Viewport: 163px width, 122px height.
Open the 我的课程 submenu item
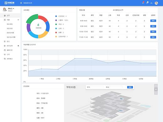point(10,24)
